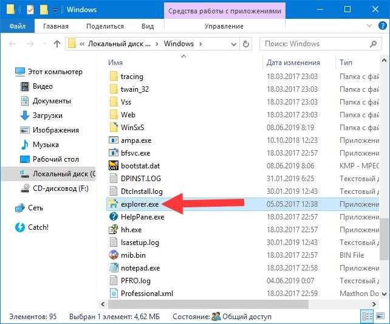Switch to the Вид ribbon tab
This screenshot has height=324, width=390.
[148, 26]
